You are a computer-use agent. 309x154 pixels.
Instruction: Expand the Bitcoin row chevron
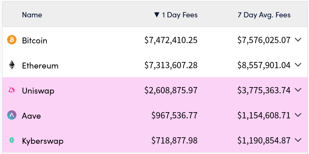coord(298,40)
